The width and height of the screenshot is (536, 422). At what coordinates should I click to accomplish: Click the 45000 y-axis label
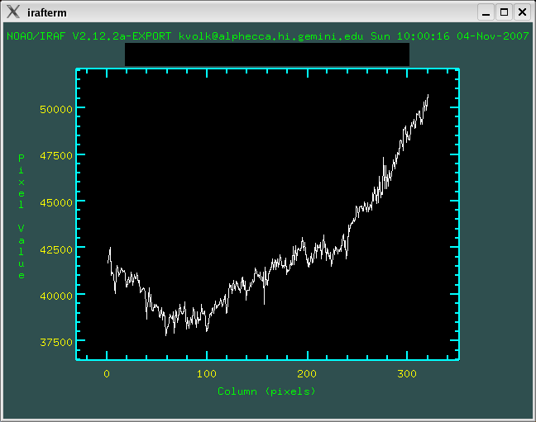[56, 202]
